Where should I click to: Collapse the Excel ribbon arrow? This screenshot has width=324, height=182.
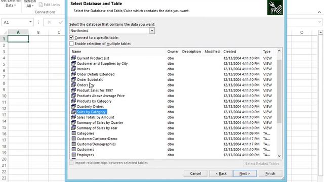[319, 12]
